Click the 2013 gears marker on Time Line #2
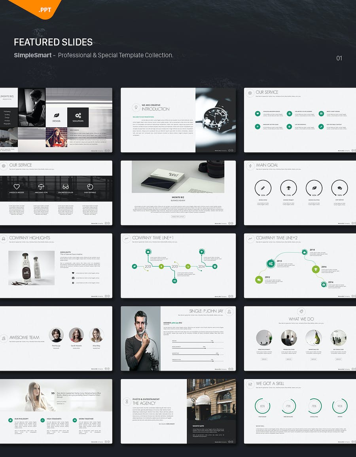The image size is (356, 457). 271,263
